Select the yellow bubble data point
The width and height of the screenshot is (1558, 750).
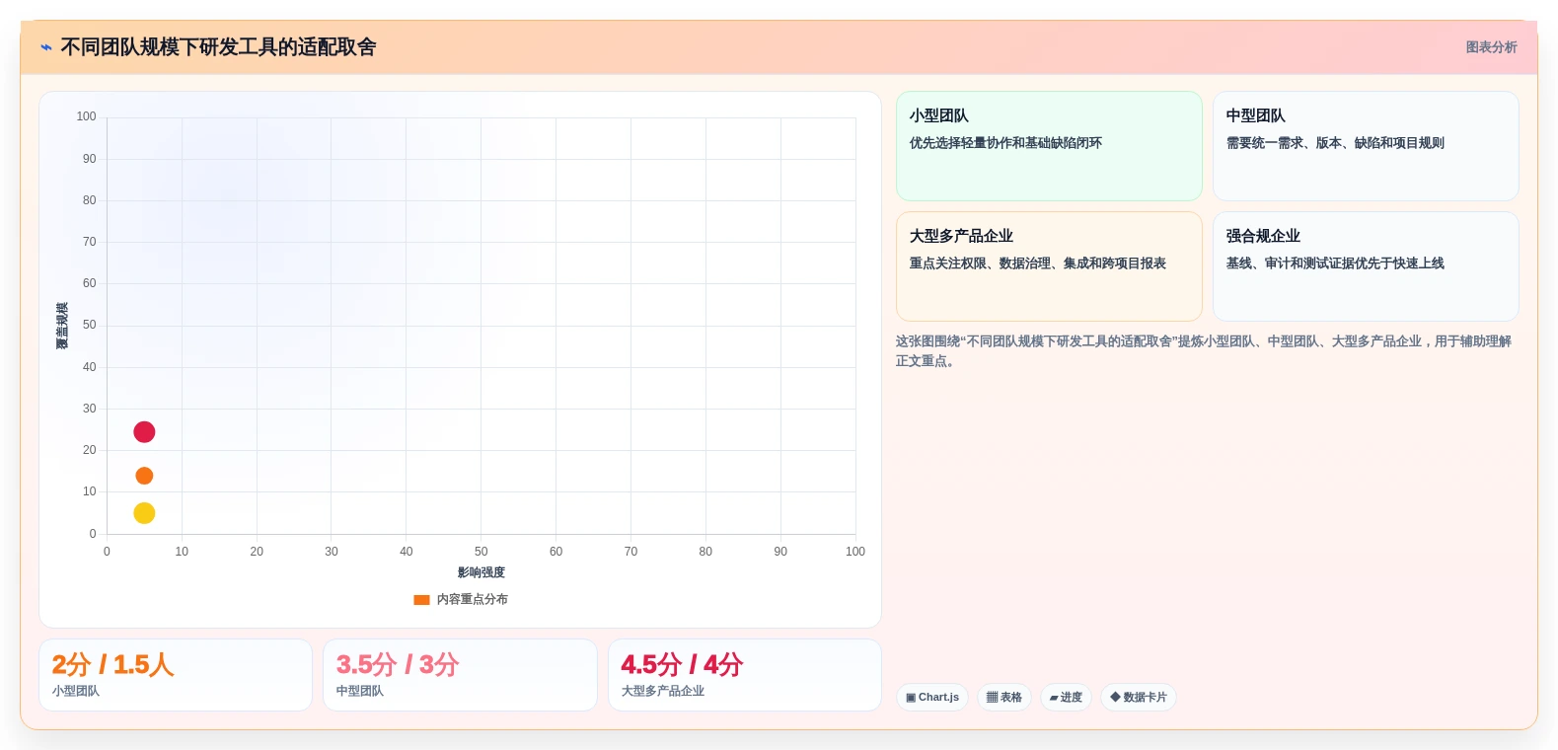pyautogui.click(x=144, y=513)
